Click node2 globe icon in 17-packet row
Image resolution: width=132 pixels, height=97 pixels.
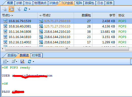[x=41, y=42]
